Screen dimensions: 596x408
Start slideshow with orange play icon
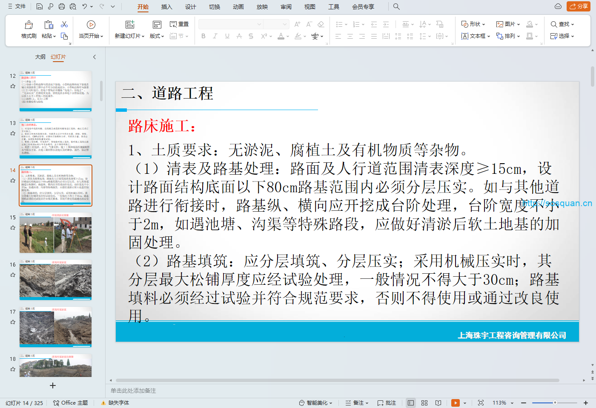coord(456,403)
